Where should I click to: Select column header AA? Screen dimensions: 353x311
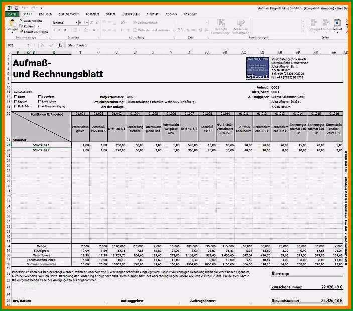point(207,52)
